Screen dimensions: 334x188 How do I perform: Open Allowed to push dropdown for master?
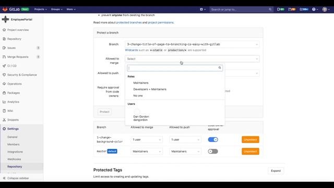pyautogui.click(x=185, y=151)
